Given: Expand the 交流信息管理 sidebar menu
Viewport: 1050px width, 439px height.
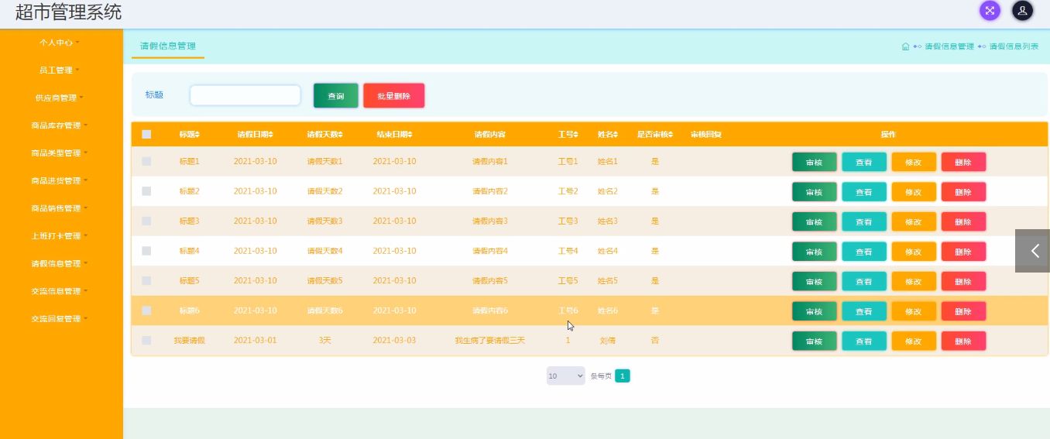Looking at the screenshot, I should pos(60,291).
